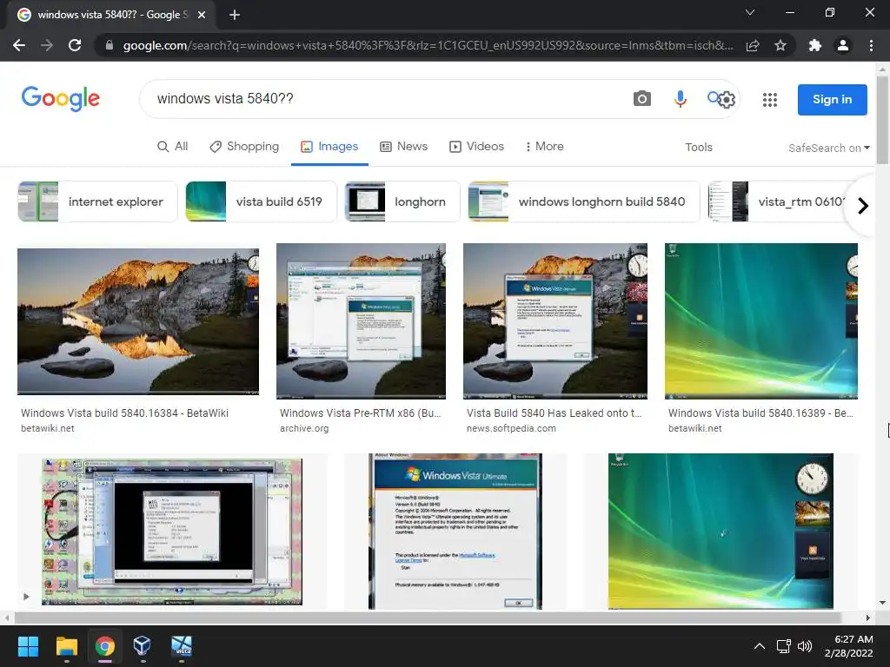The image size is (890, 667).
Task: Open the Tools filter options
Action: [698, 147]
